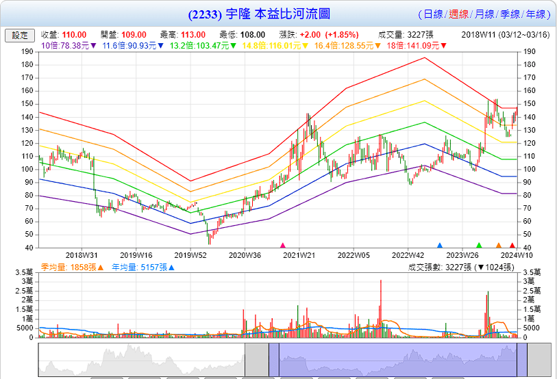Toggle the blue 11.6倍 90.93元 line legend
This screenshot has width=557, height=379.
133,46
